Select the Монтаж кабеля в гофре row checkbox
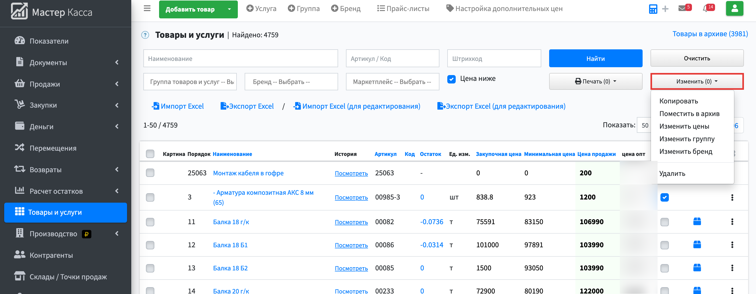Screen dimensions: 756x294 [x=150, y=173]
